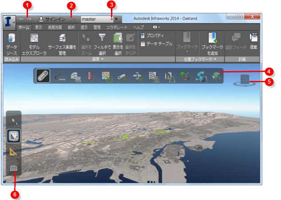
Task: Select the water area tool
Action: (217, 77)
